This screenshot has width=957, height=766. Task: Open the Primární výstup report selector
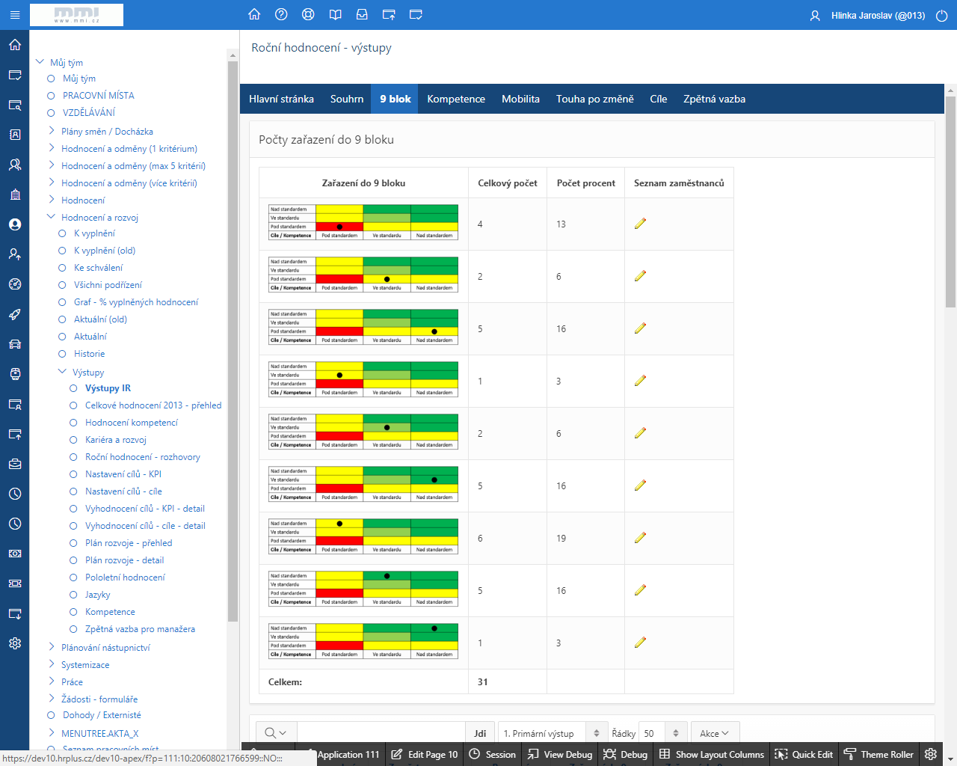point(552,733)
